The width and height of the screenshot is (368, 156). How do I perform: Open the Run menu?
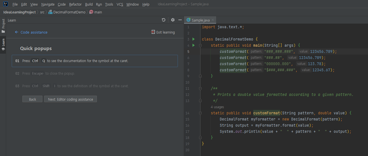point(99,4)
